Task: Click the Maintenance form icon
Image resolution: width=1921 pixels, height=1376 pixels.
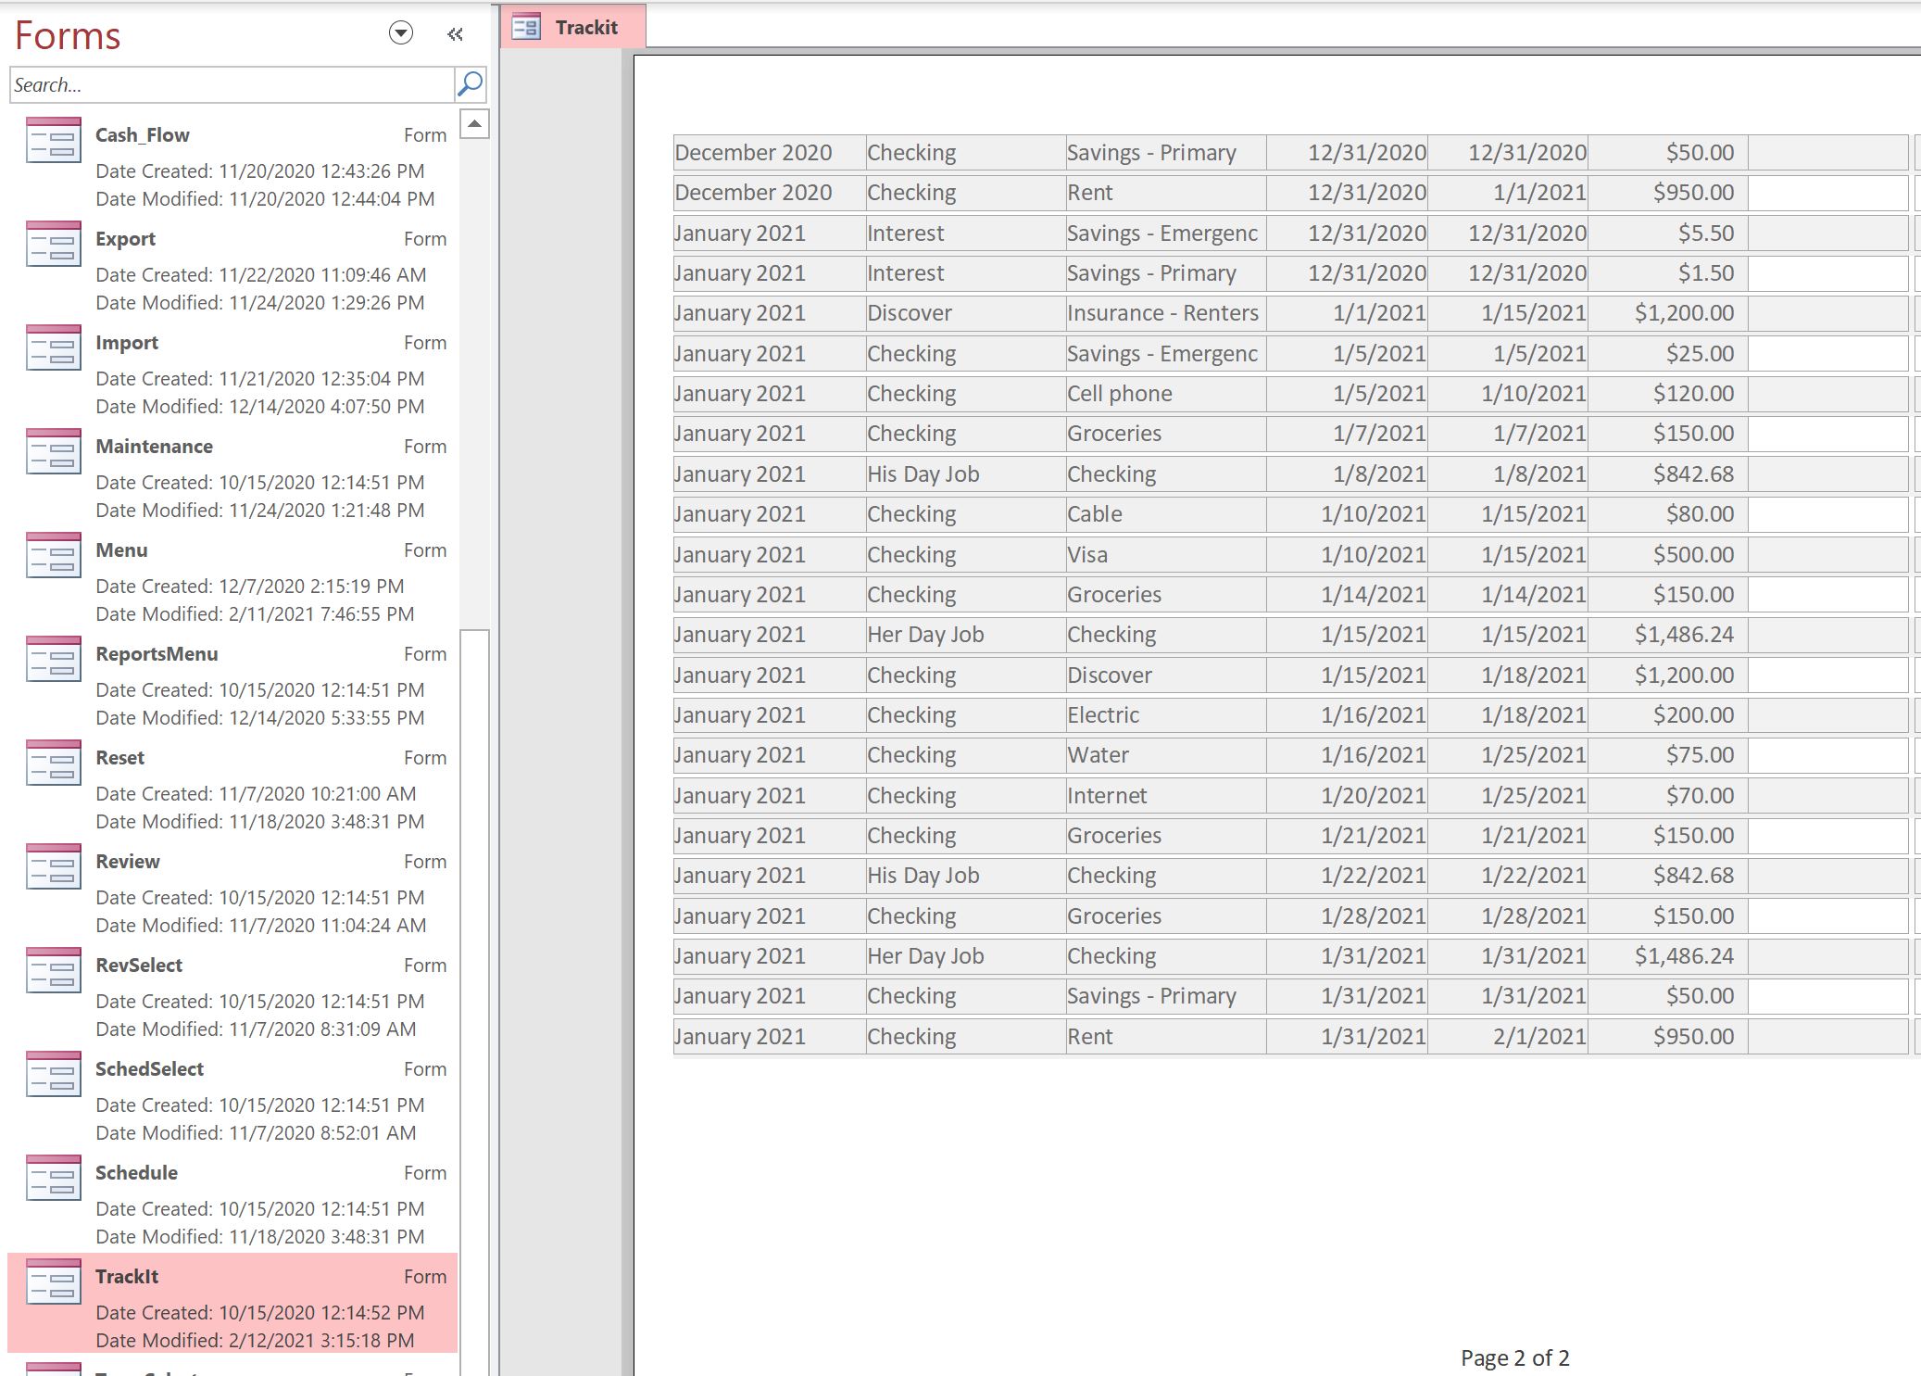Action: 54,451
